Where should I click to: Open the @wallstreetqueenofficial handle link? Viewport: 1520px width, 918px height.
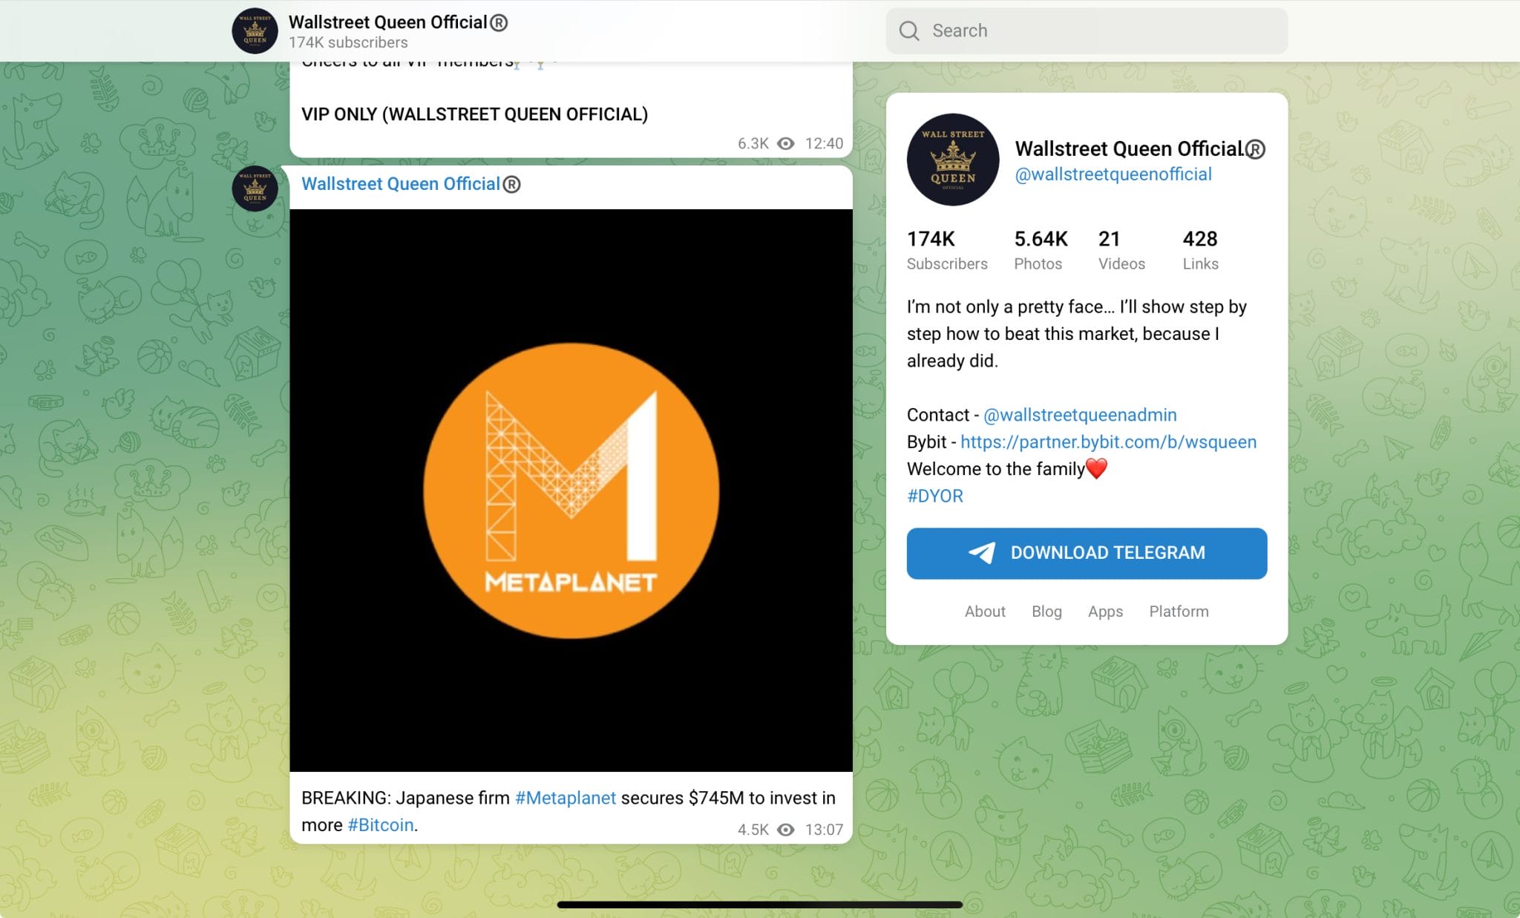coord(1113,174)
